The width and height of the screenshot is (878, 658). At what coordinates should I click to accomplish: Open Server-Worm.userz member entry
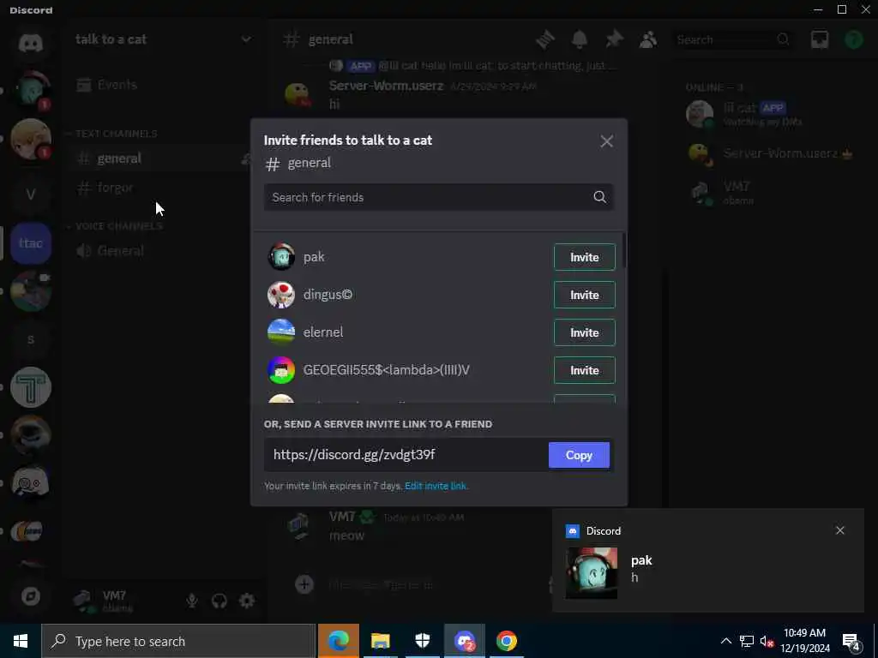(773, 153)
